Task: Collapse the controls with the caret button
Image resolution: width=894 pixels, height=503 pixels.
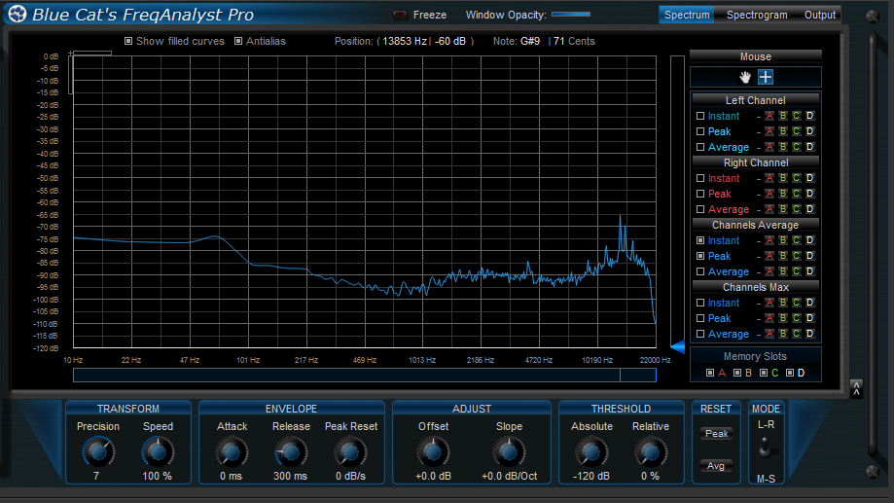Action: point(856,389)
